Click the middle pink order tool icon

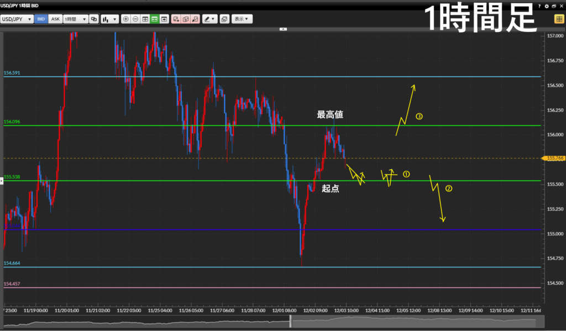tap(186, 19)
